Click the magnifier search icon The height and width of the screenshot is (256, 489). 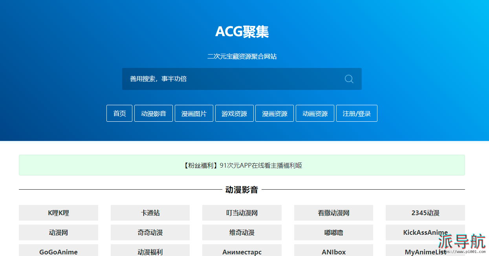point(349,79)
